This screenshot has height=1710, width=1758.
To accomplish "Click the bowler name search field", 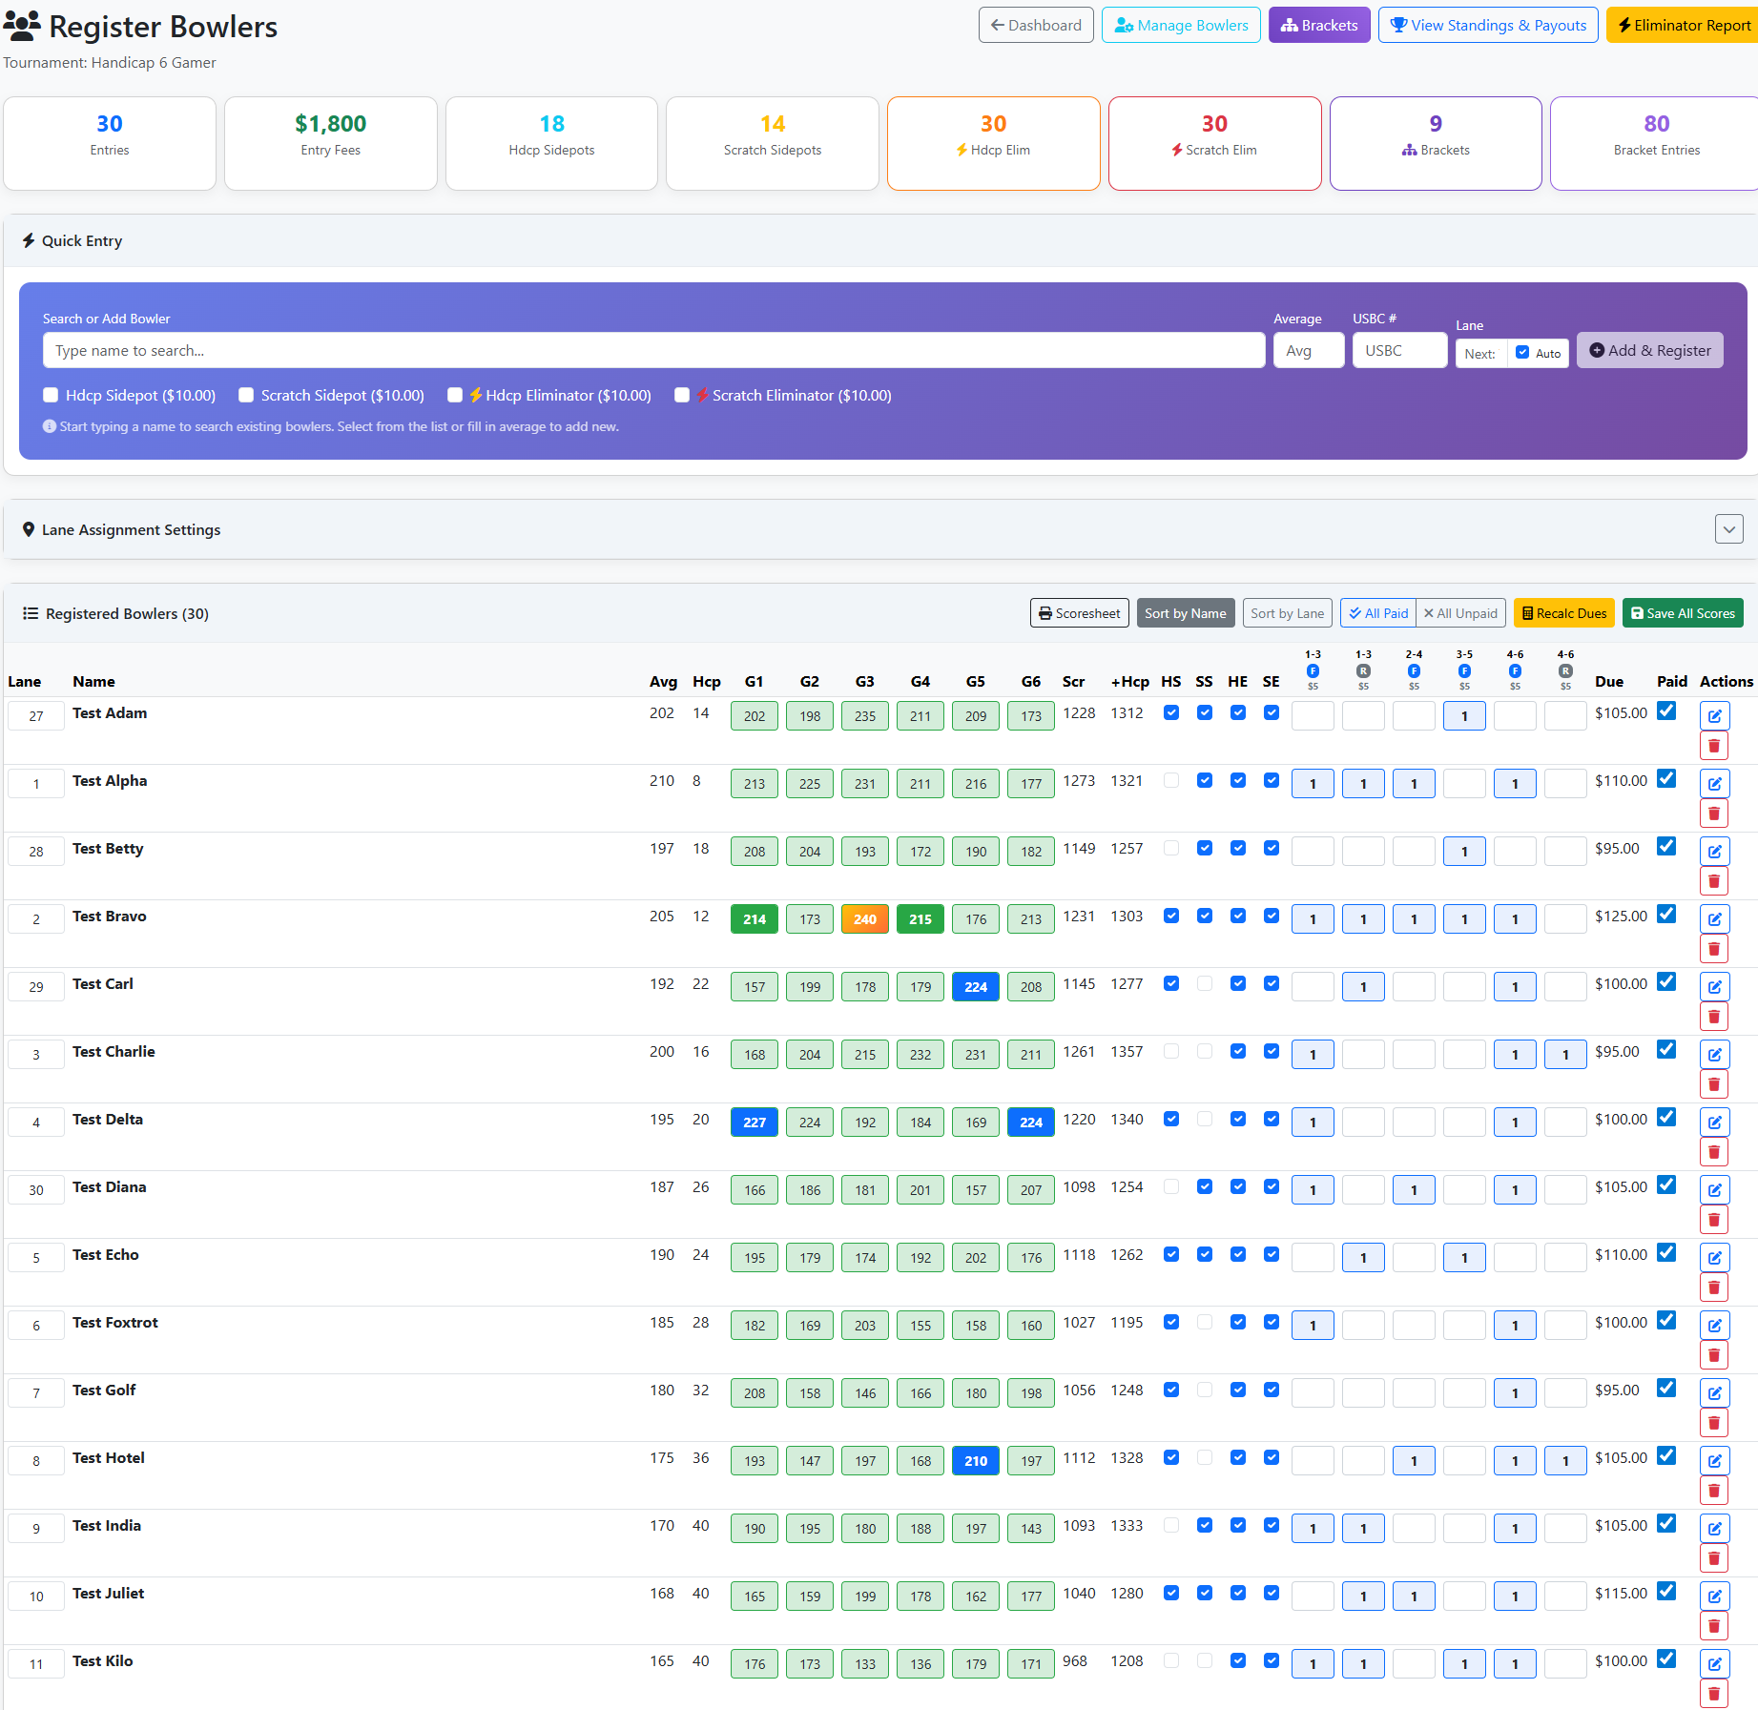I will click(653, 351).
